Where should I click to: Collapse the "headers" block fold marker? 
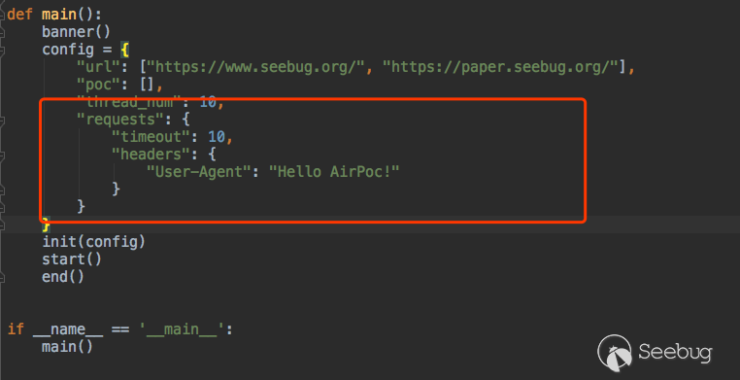click(x=2, y=155)
